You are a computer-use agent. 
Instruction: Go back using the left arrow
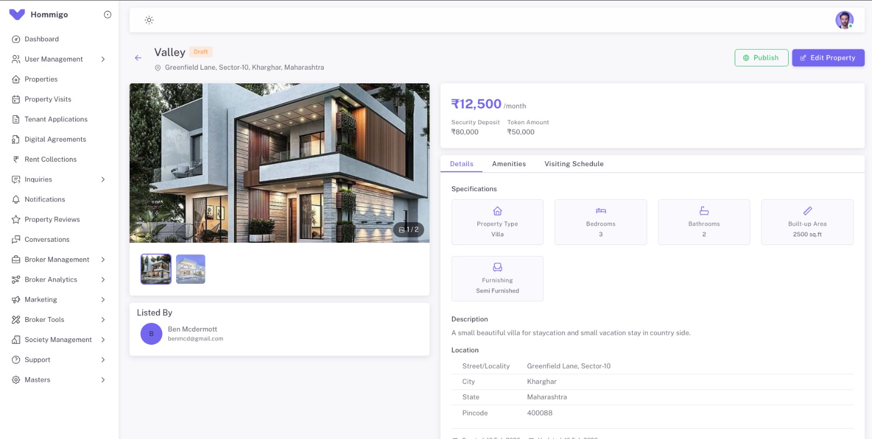138,58
